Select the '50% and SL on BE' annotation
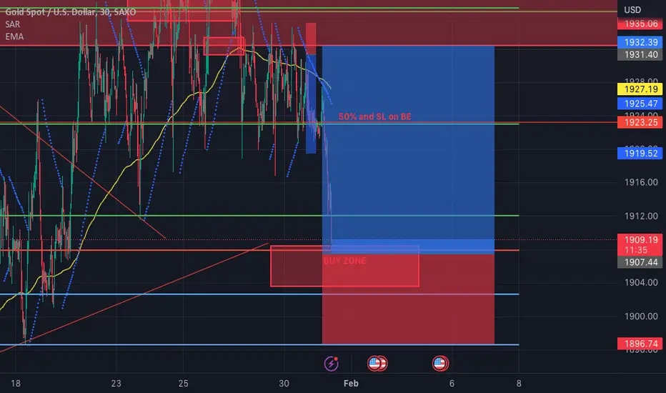Viewport: 666px width, 393px height. click(374, 116)
